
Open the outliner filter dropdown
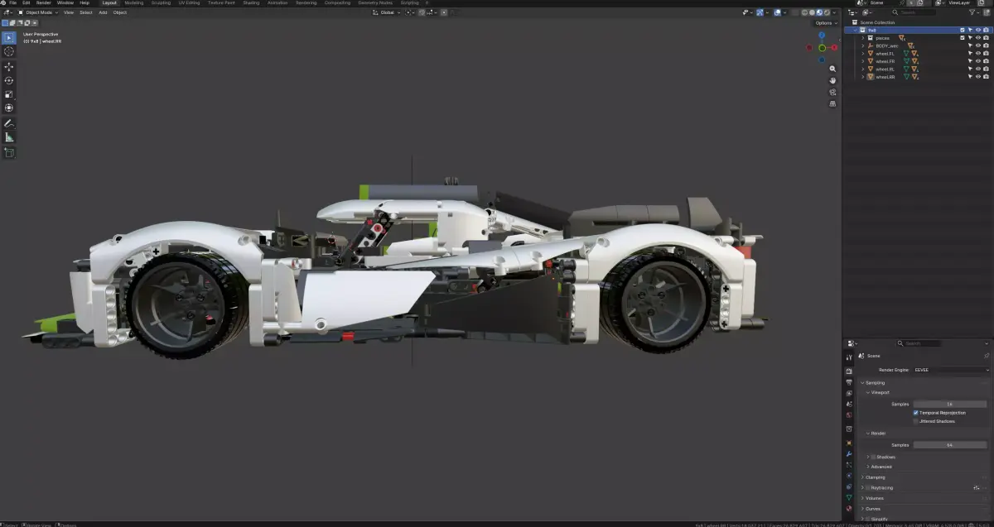[975, 12]
